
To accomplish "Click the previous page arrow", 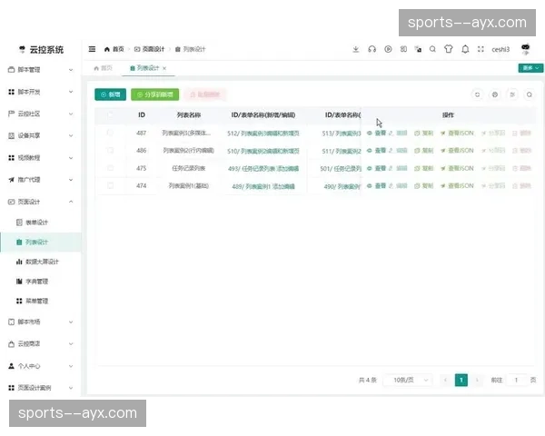I will pos(445,380).
